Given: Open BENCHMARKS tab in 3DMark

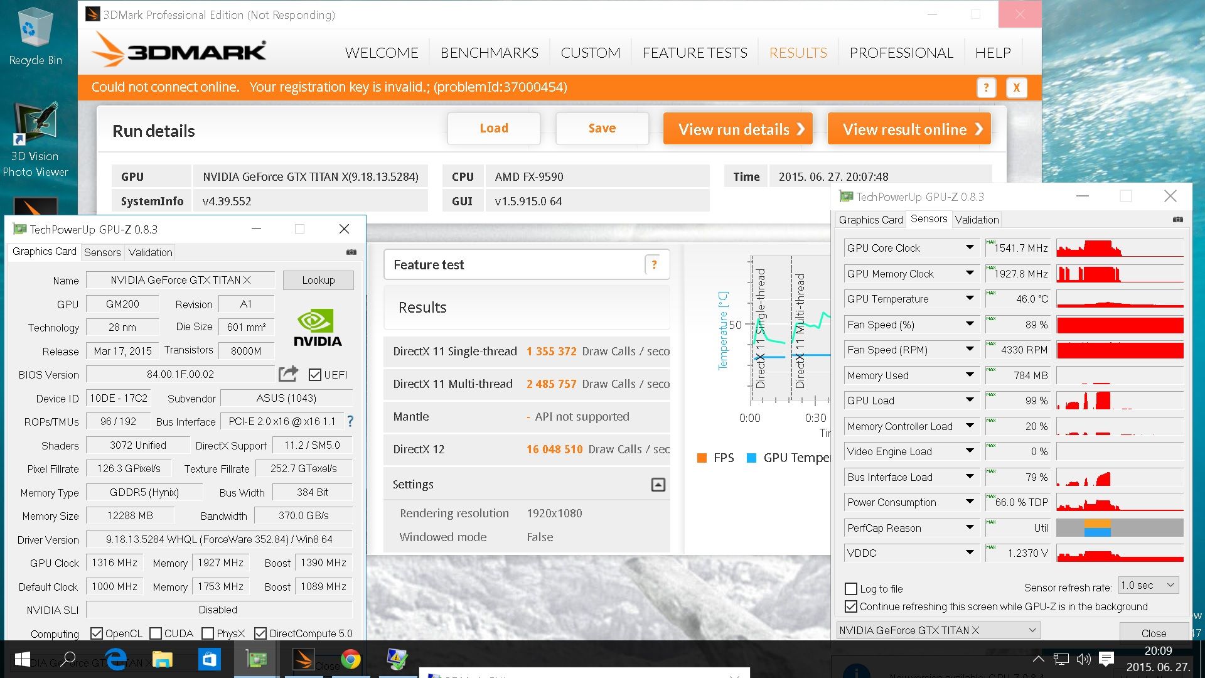Looking at the screenshot, I should pos(489,53).
